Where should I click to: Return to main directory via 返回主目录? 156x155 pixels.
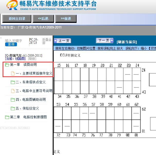(x=17, y=19)
